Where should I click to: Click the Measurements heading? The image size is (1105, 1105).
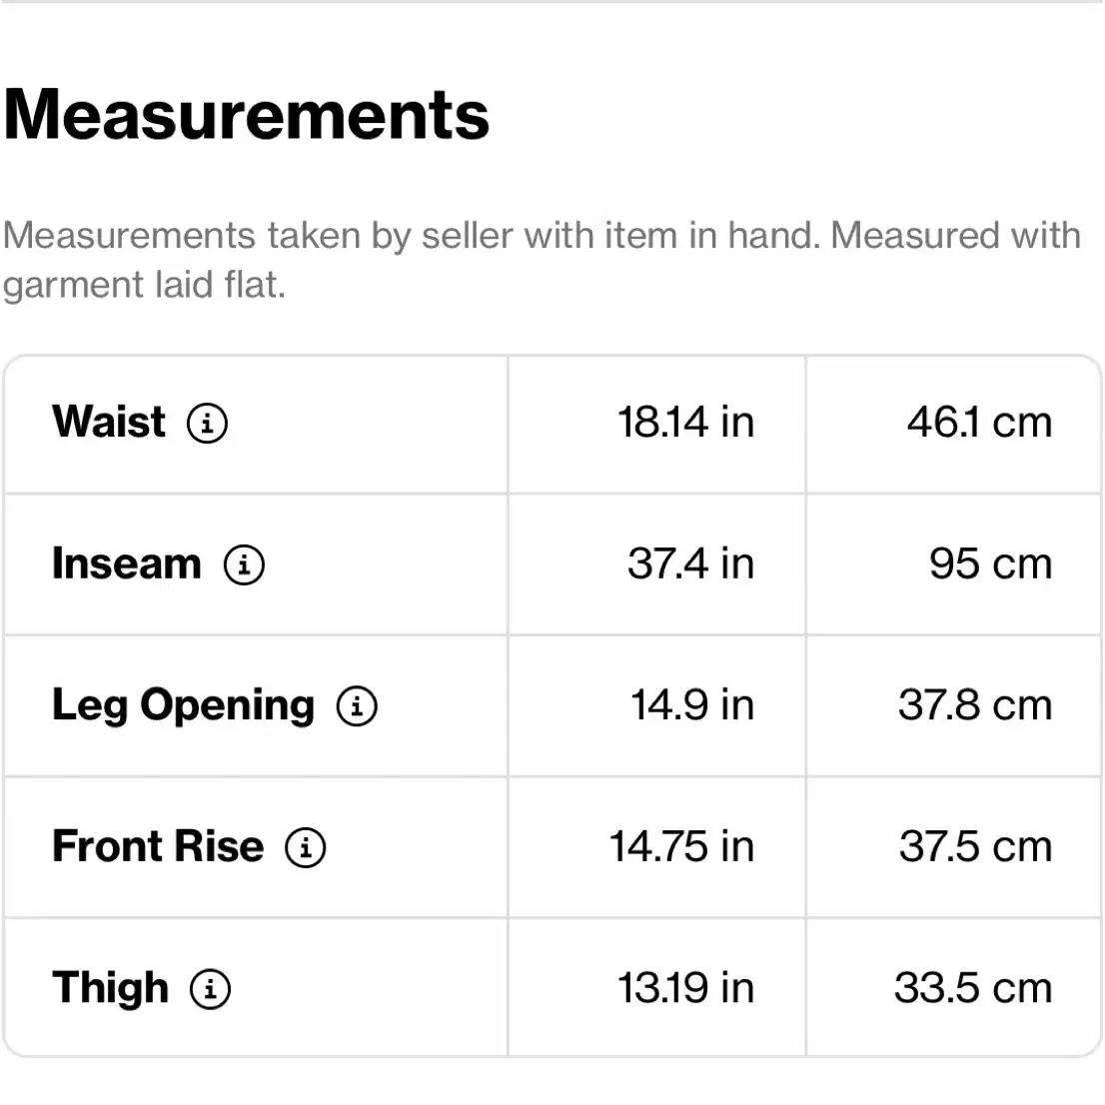click(x=246, y=115)
